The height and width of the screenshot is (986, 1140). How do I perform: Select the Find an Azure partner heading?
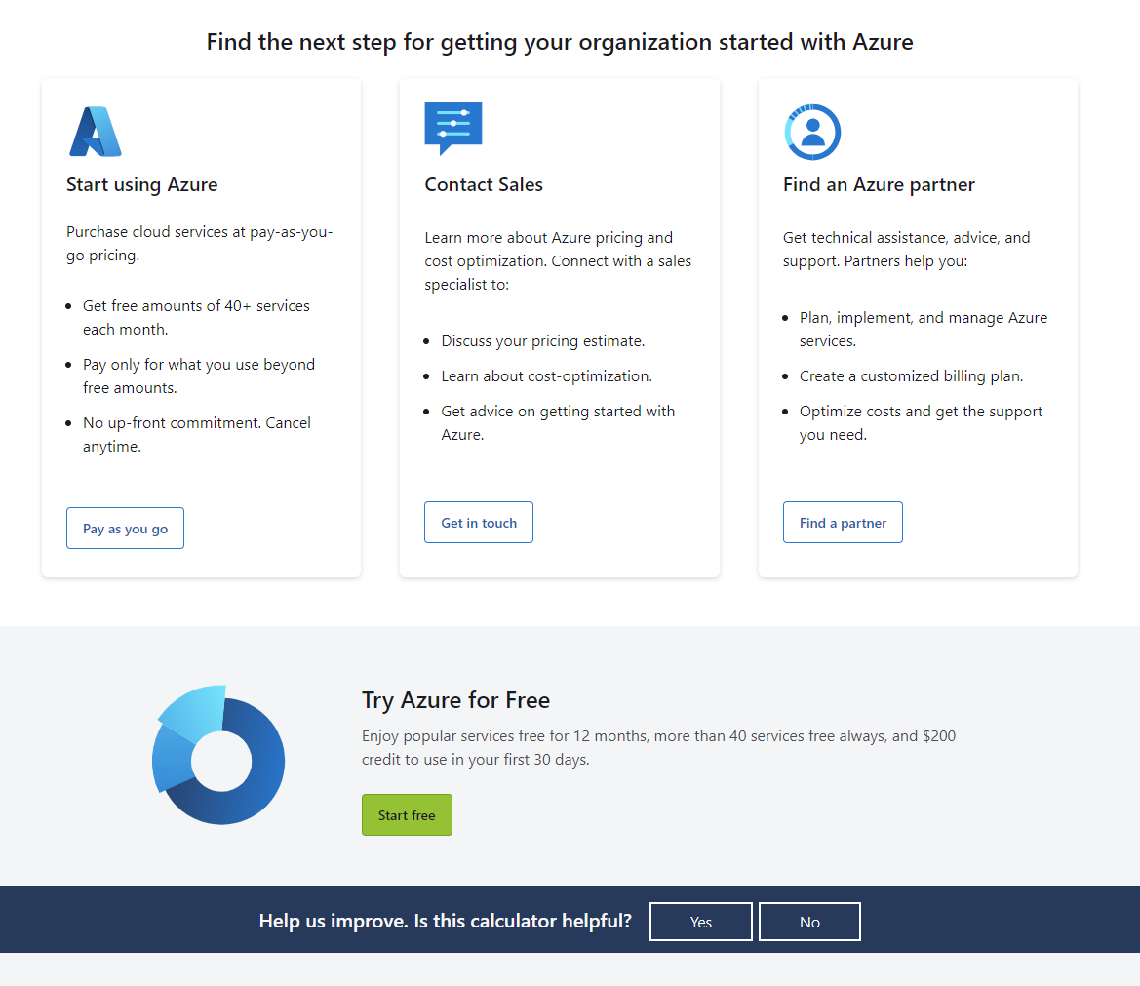[879, 185]
